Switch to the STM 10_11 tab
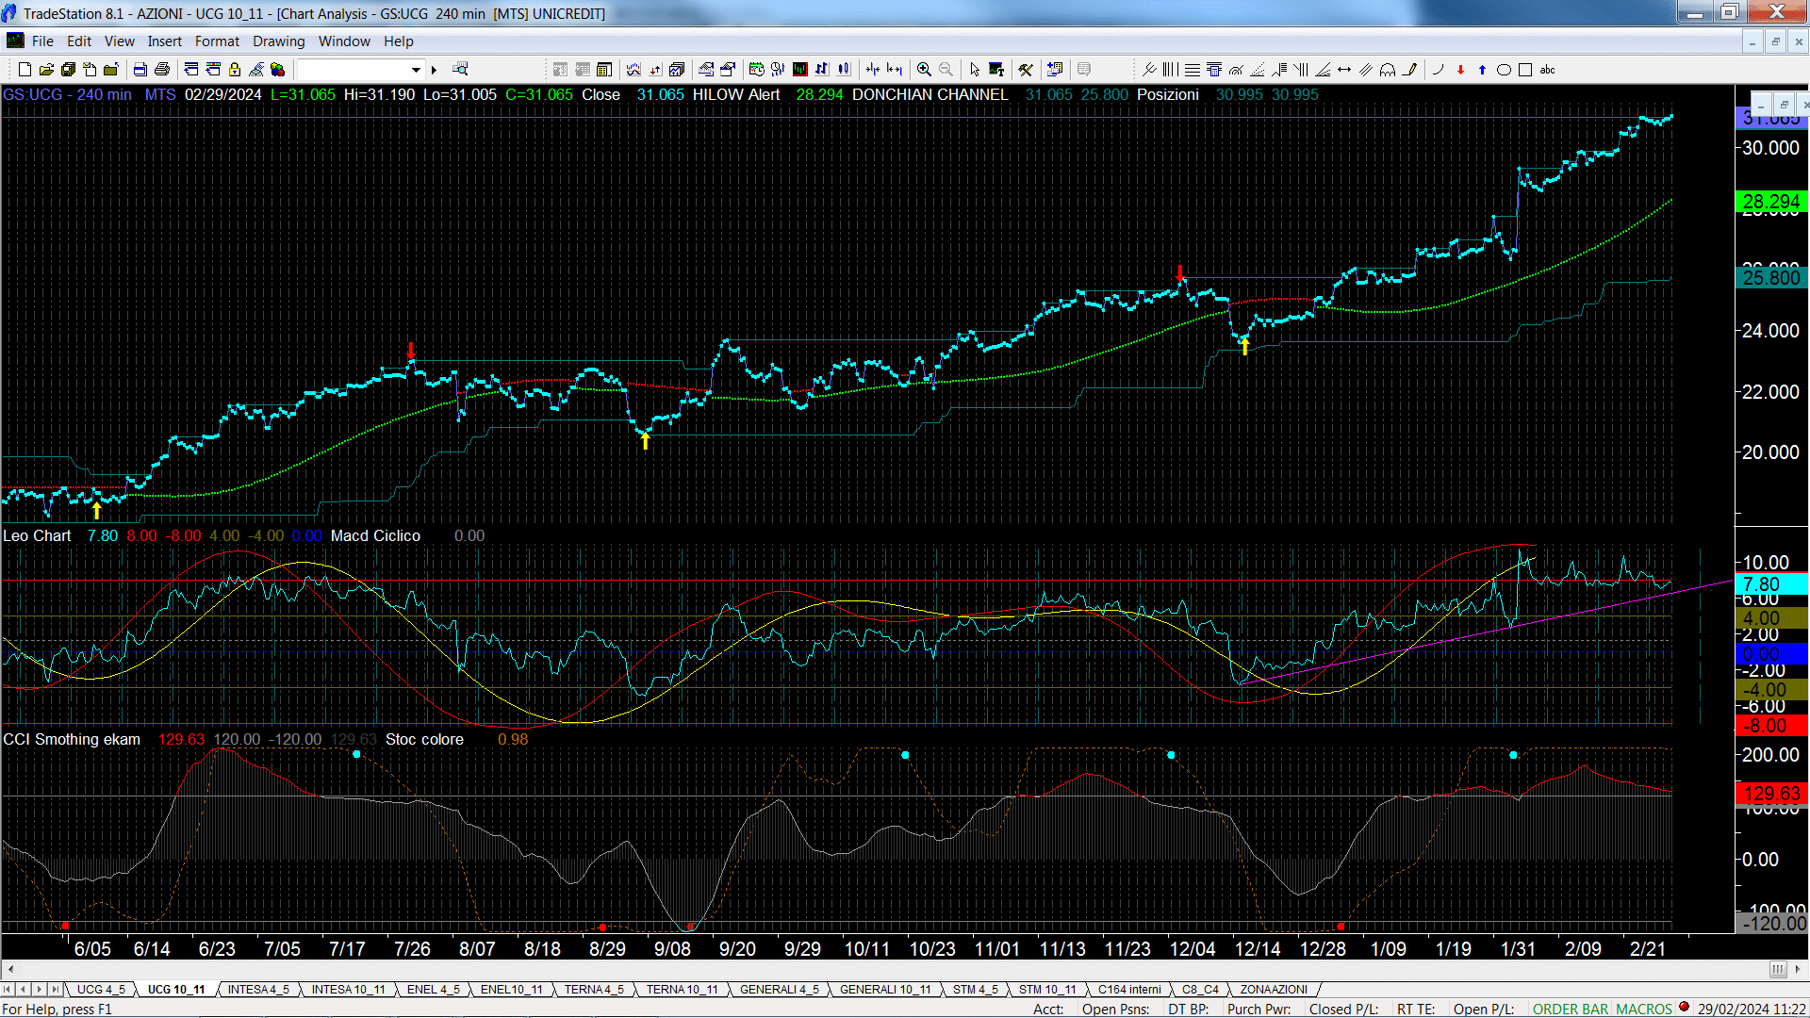The height and width of the screenshot is (1018, 1810). [1046, 990]
